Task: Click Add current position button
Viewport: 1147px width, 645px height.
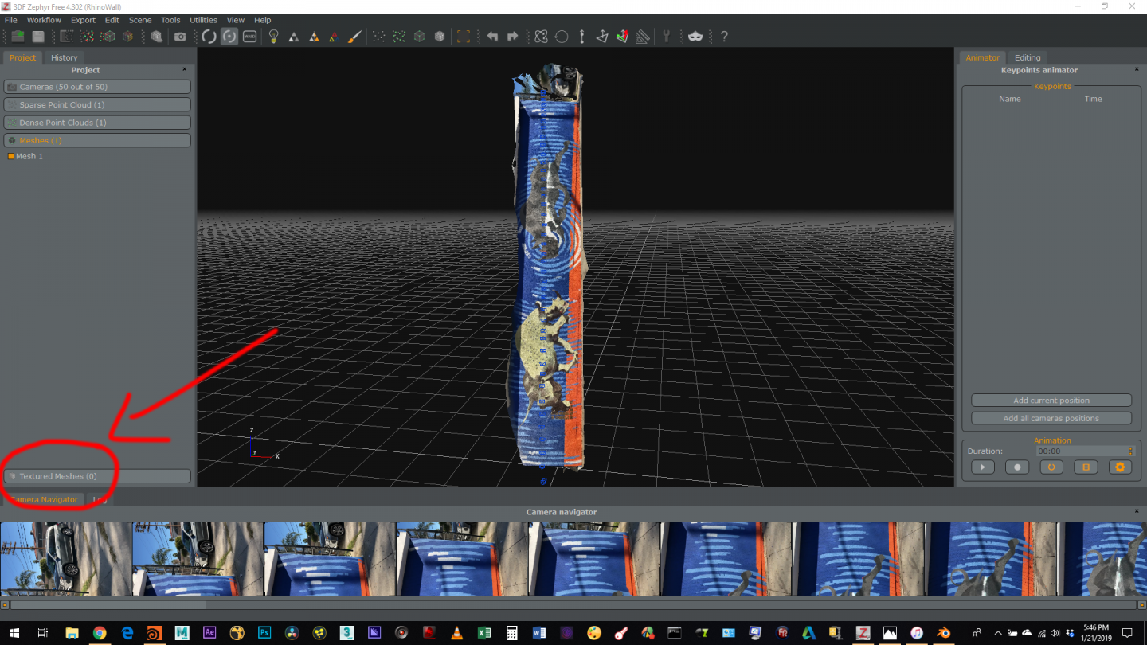Action: point(1051,401)
